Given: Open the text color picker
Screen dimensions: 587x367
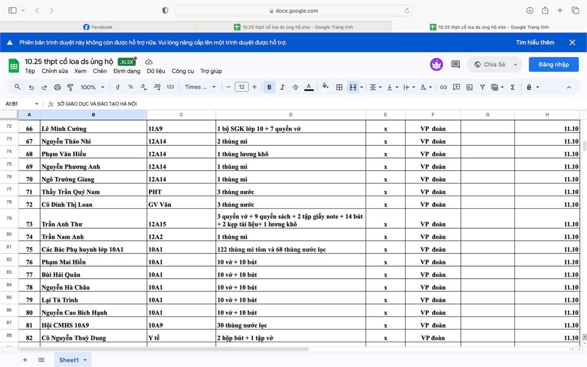Looking at the screenshot, I should (309, 87).
